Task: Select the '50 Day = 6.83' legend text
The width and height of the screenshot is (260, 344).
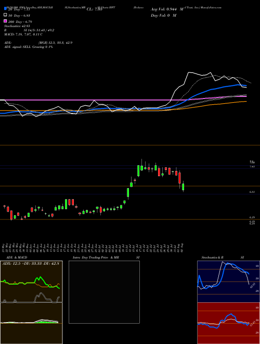Action: (19, 15)
